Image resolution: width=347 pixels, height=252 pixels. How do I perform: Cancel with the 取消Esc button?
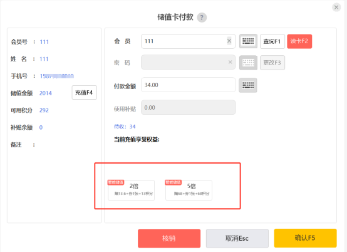[x=237, y=238]
